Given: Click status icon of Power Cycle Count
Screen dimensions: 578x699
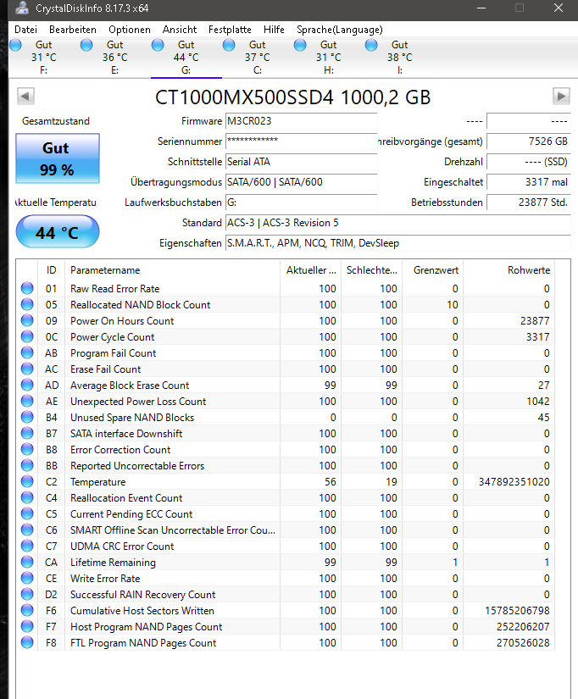Looking at the screenshot, I should tap(27, 336).
